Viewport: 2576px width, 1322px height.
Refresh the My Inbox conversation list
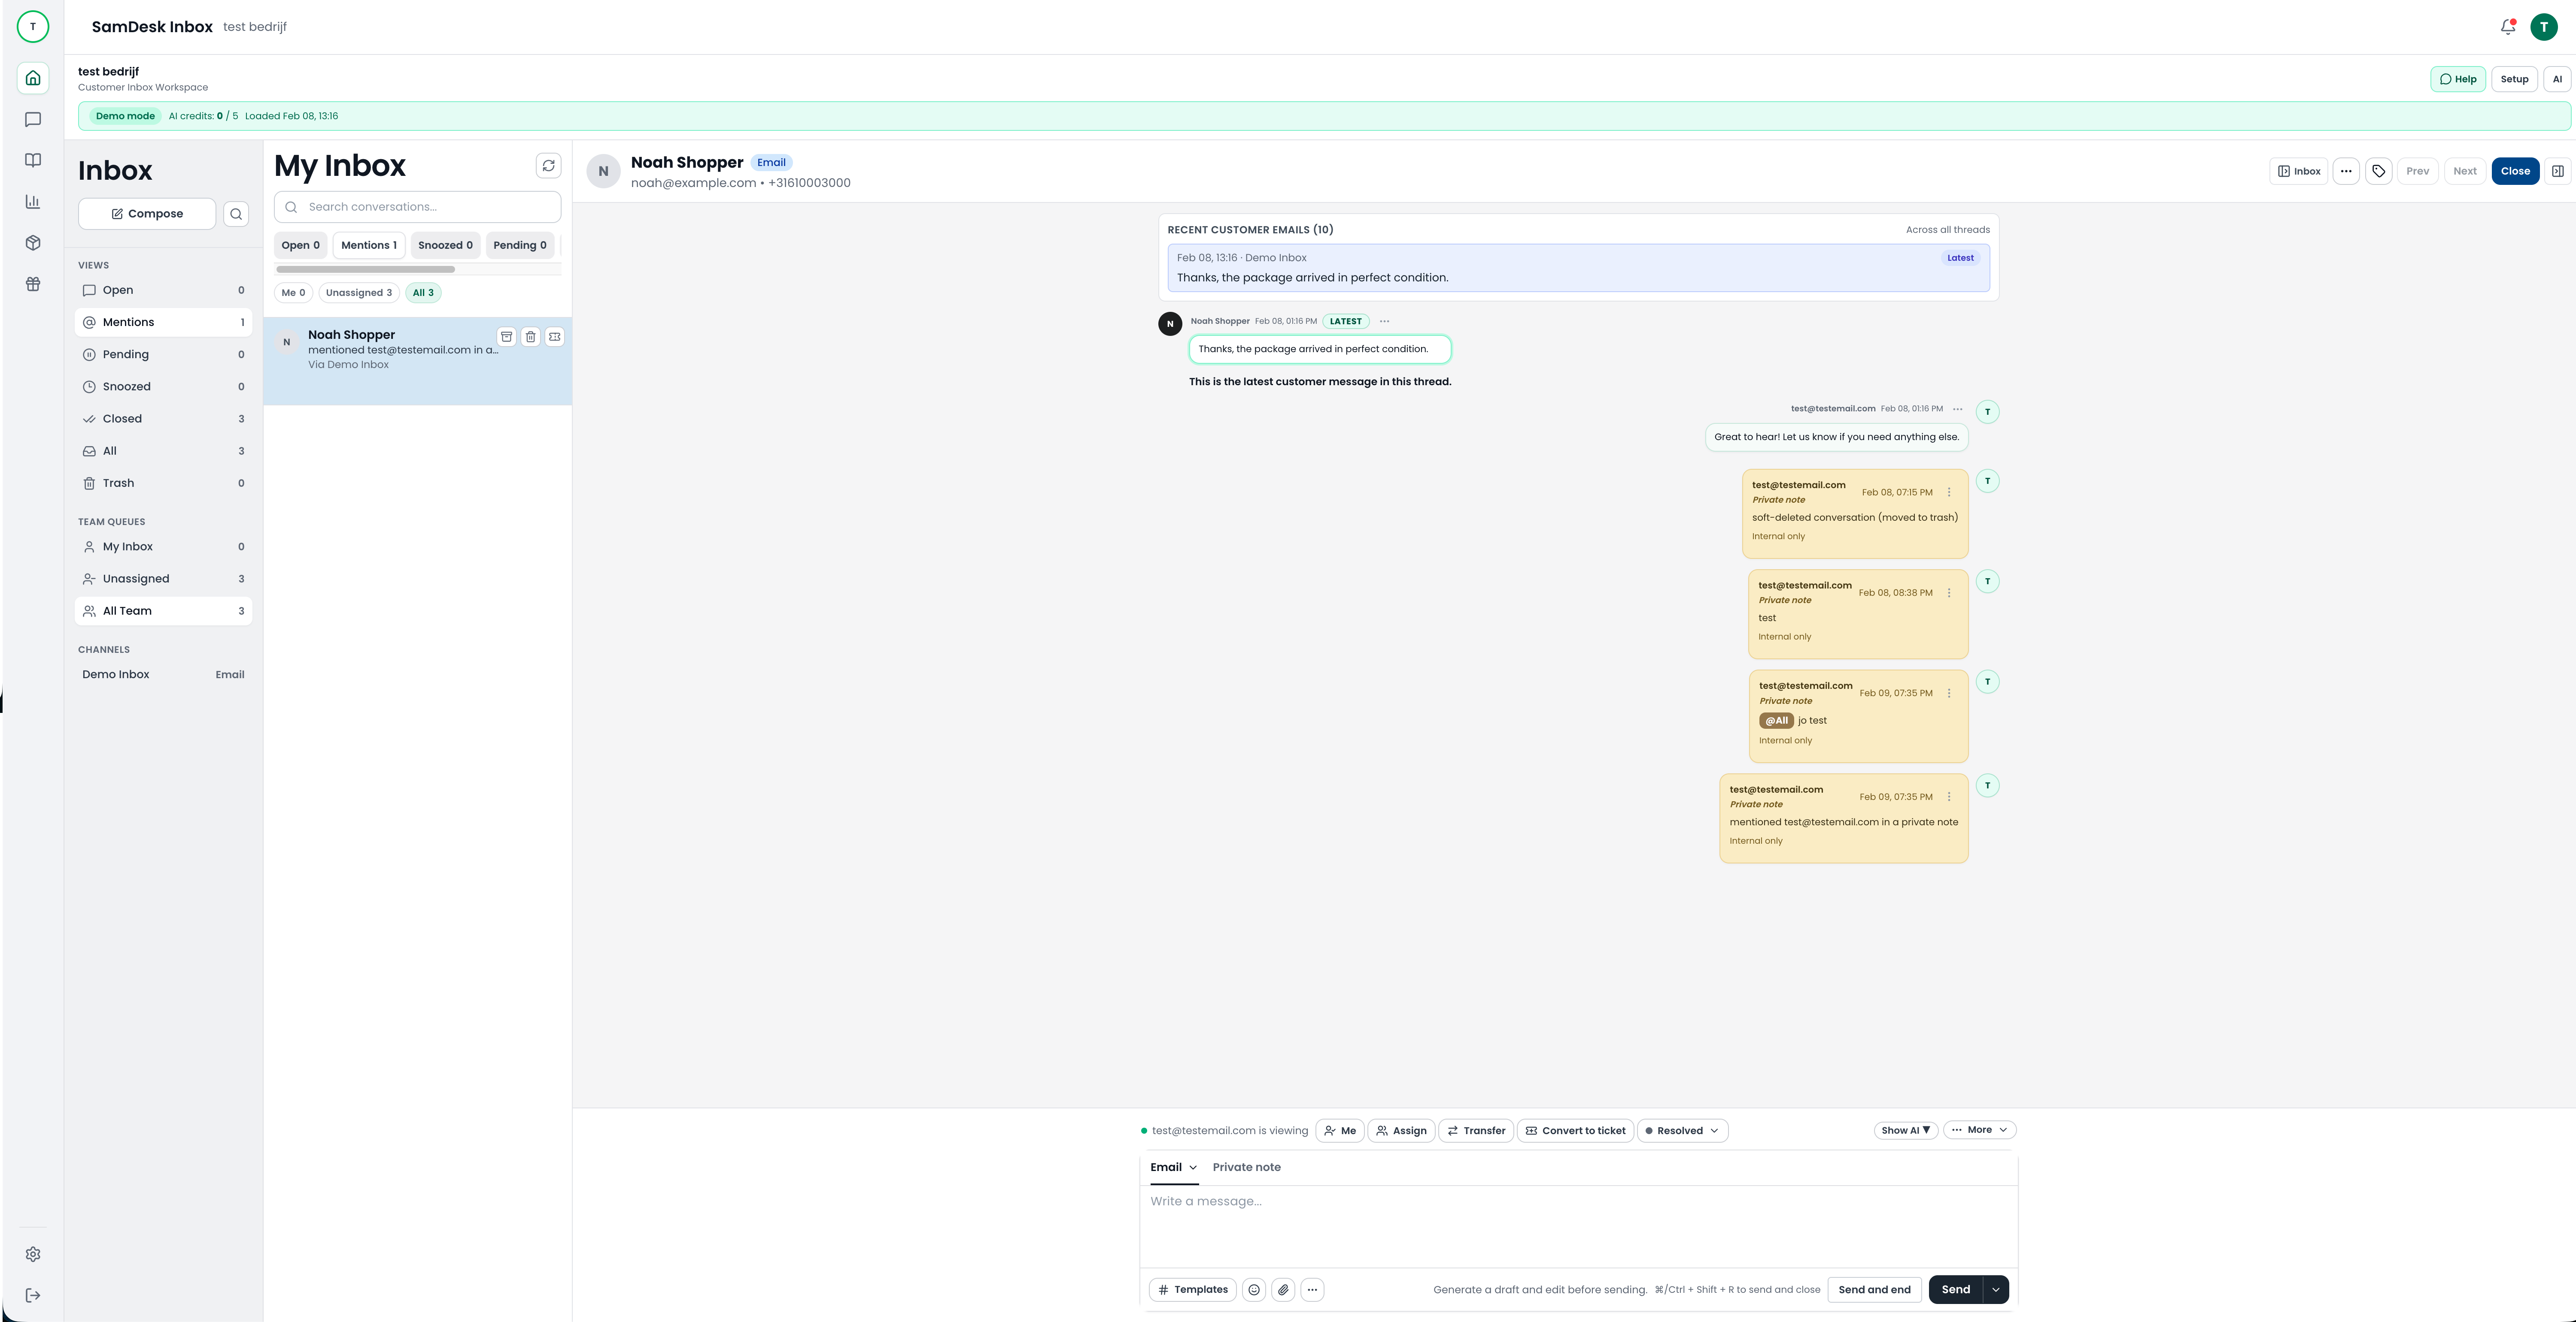[548, 166]
